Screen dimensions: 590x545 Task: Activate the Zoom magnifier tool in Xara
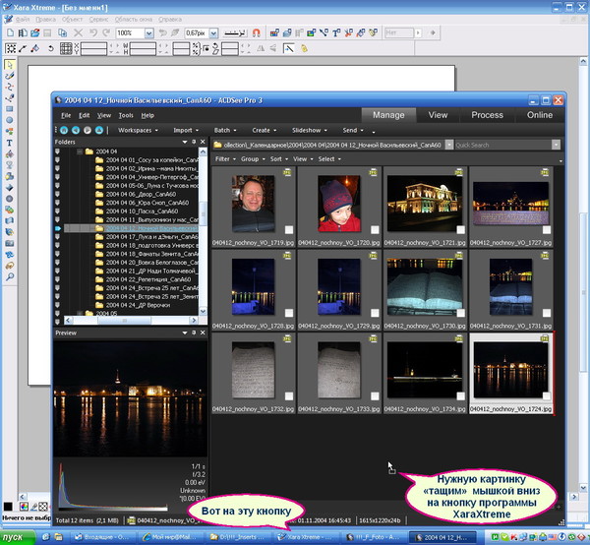(10, 277)
